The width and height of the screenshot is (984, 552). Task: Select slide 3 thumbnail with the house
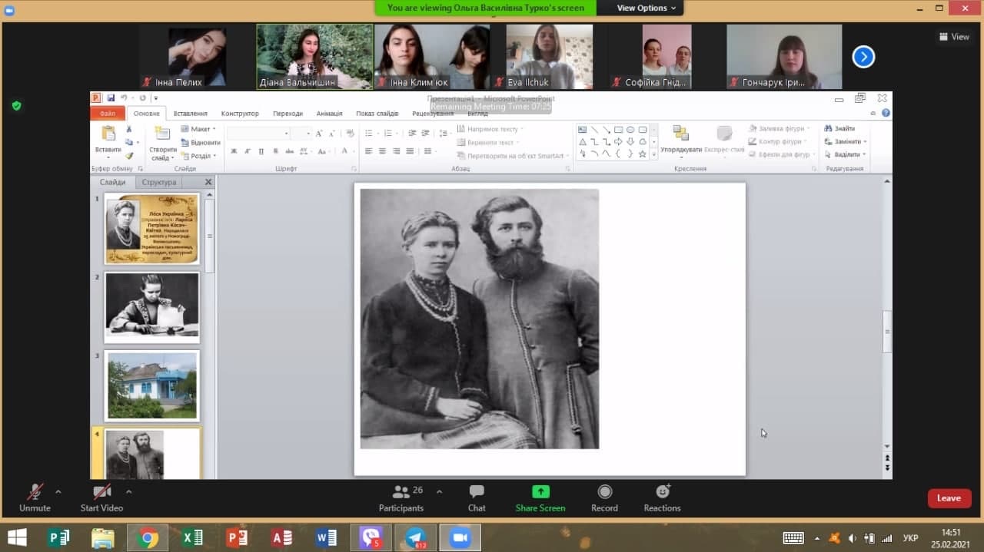click(x=151, y=385)
